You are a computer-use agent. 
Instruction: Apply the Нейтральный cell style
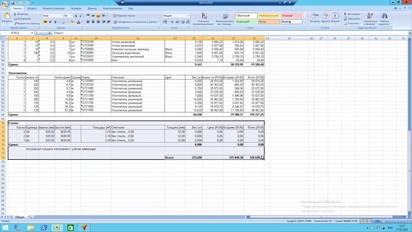click(x=269, y=15)
